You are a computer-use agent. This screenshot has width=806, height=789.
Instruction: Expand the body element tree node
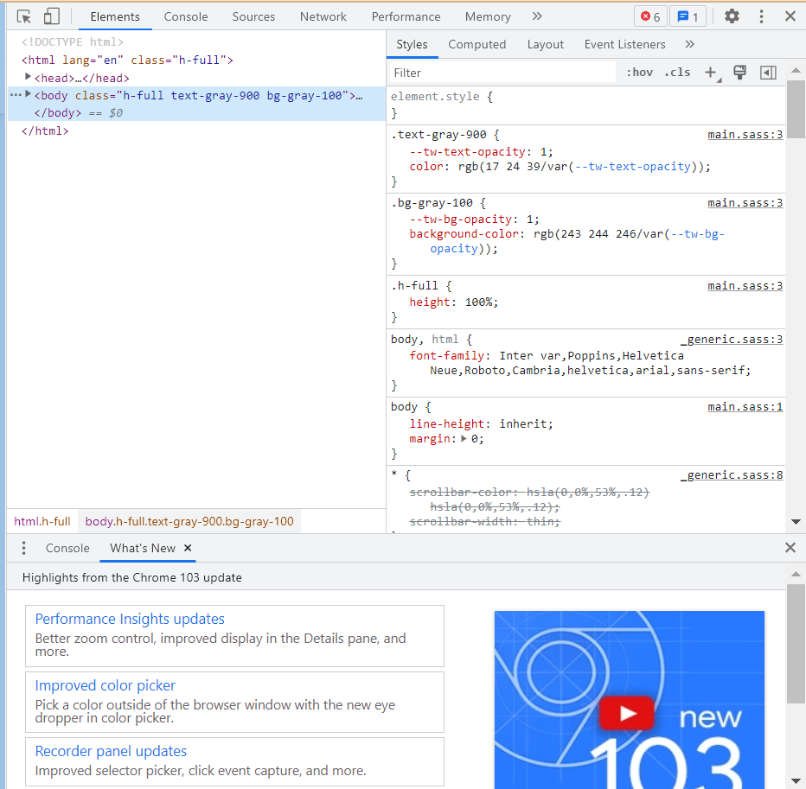click(x=29, y=95)
